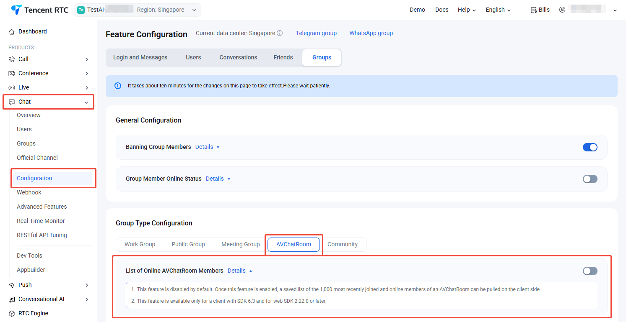Switch to the Users configuration tab
Screen dimensions: 626x322
pyautogui.click(x=193, y=58)
